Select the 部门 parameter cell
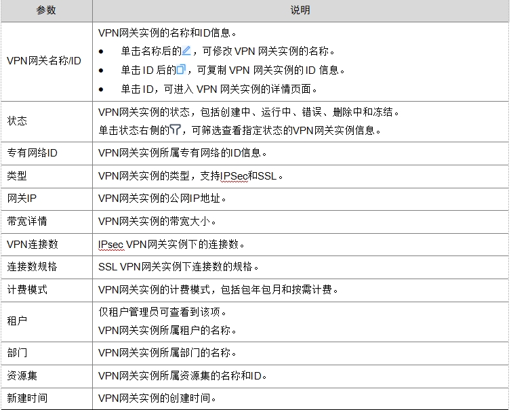The width and height of the screenshot is (511, 410). (47, 353)
